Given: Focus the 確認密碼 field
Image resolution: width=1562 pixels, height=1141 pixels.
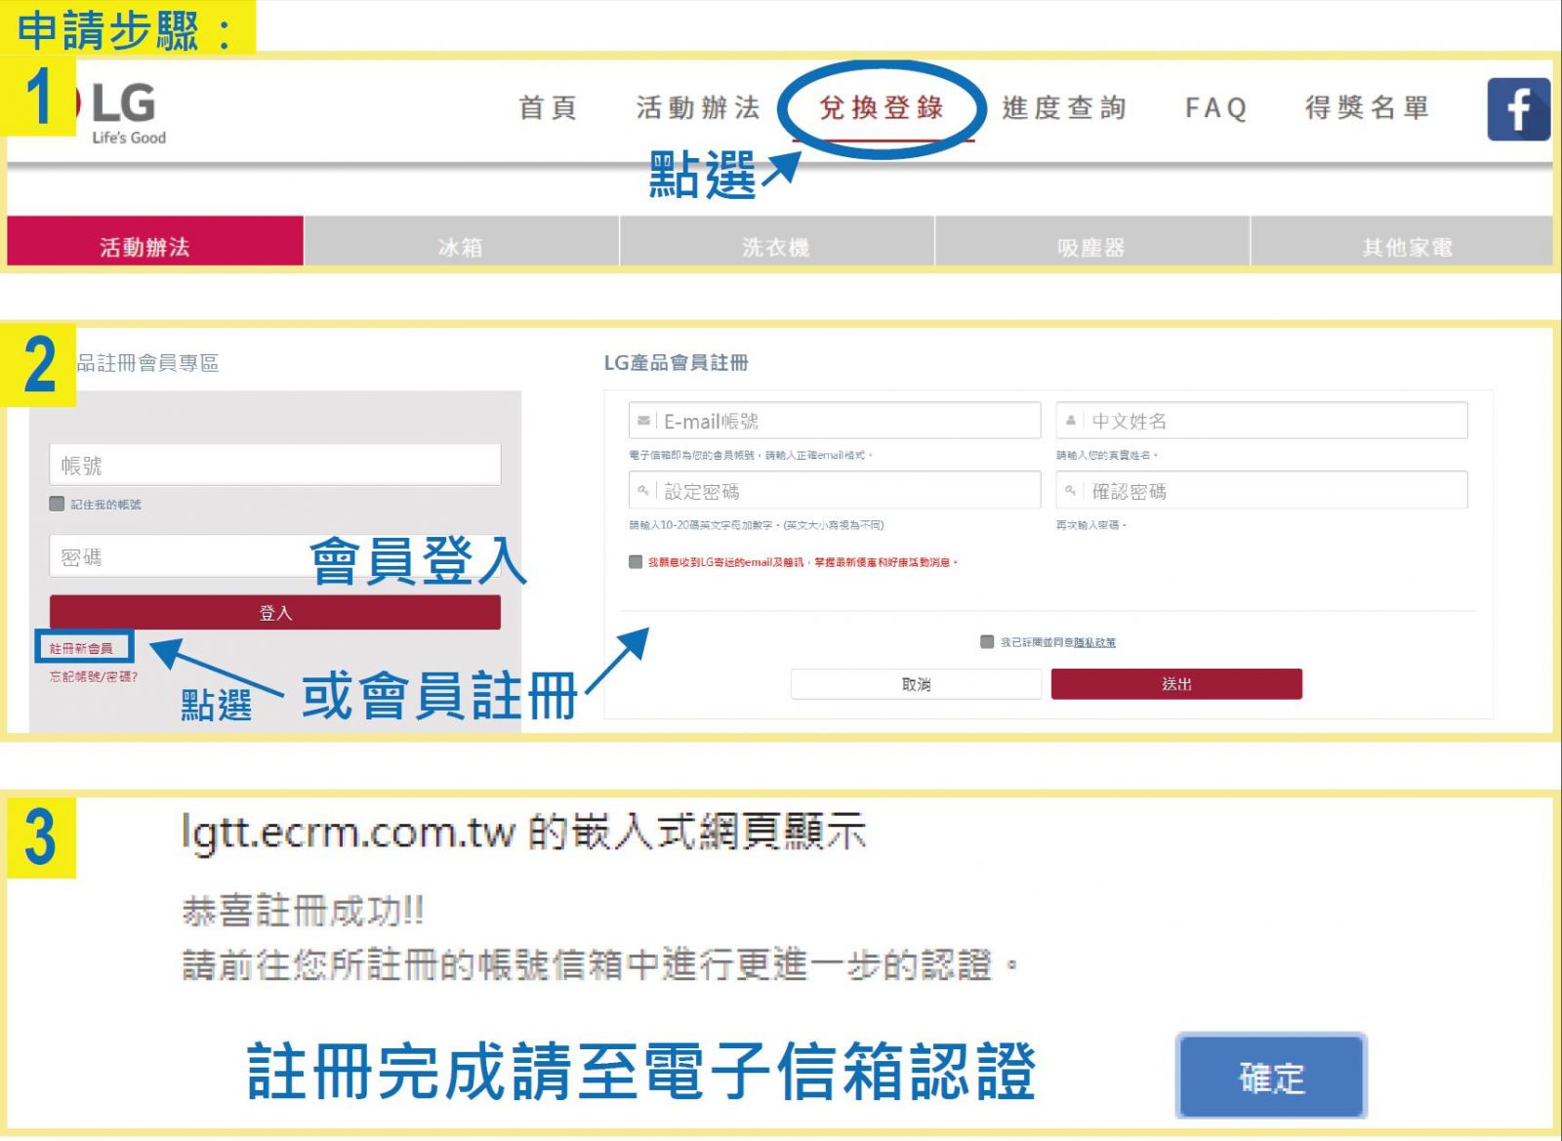Looking at the screenshot, I should pos(1261,490).
